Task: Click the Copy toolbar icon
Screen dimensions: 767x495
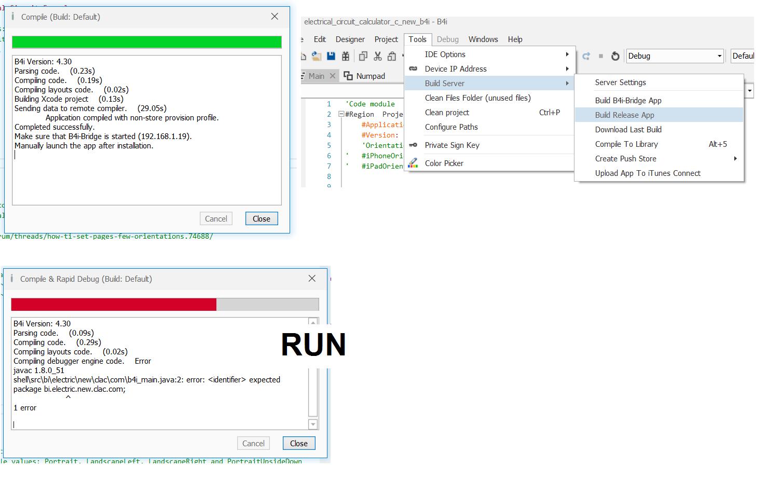Action: pyautogui.click(x=363, y=56)
